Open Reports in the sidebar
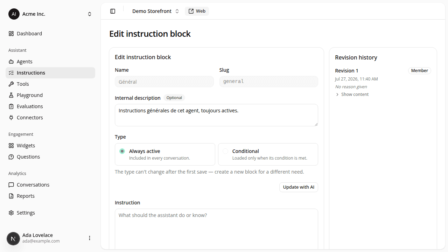The image size is (448, 252). point(50,196)
